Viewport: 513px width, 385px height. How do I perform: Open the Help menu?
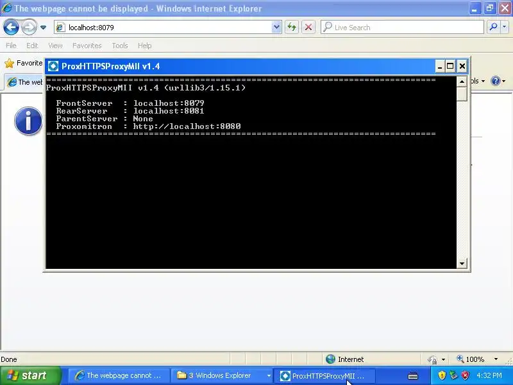tap(145, 46)
